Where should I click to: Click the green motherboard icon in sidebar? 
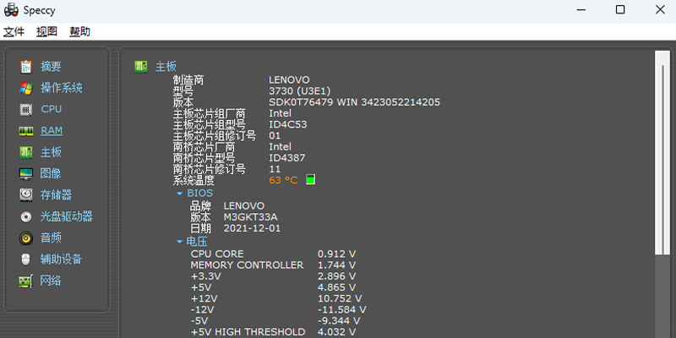pos(26,152)
